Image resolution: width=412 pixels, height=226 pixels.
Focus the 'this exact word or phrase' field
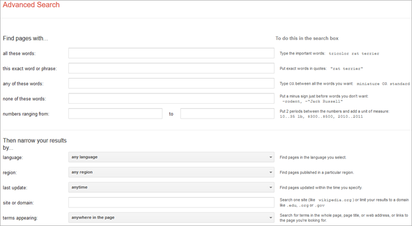pos(172,68)
